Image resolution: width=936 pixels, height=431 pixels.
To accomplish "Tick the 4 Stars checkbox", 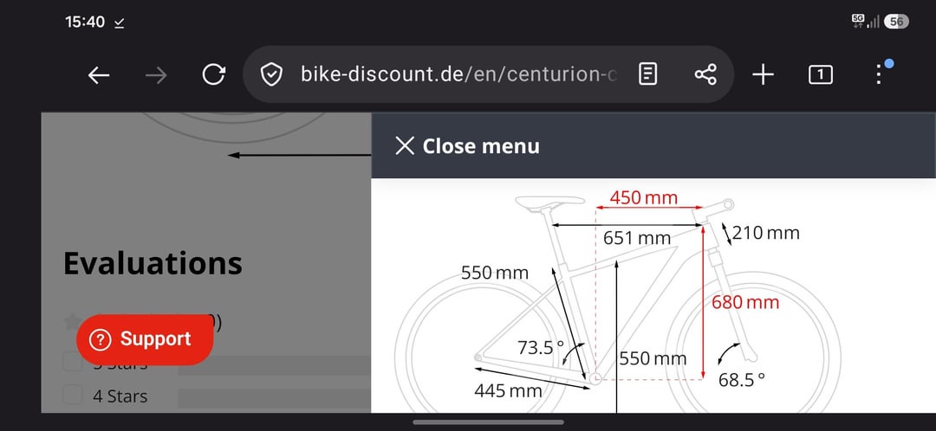I will 73,395.
